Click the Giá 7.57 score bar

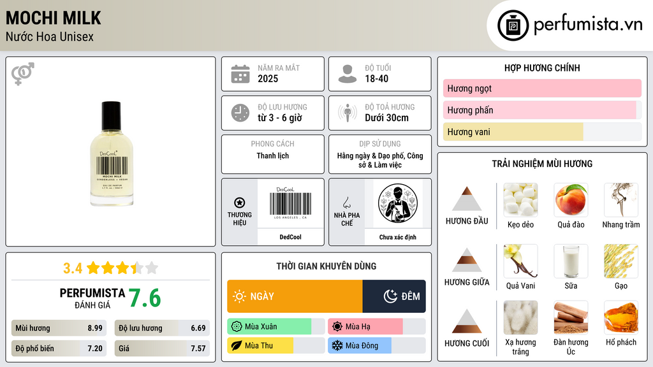(x=162, y=349)
